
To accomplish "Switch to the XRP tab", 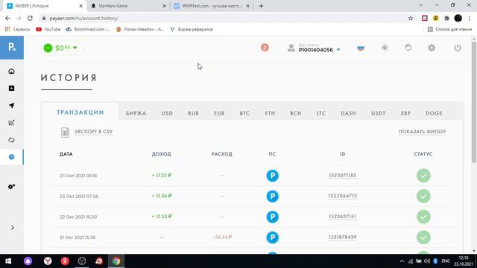I will coord(405,113).
